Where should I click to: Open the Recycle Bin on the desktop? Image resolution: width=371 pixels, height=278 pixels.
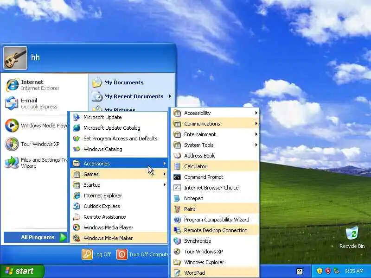(352, 238)
